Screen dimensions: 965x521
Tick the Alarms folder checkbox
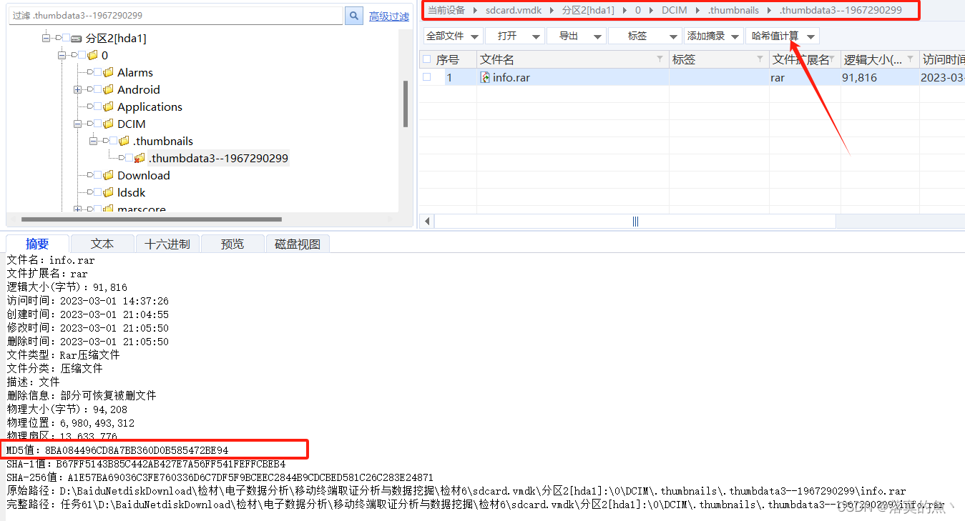97,72
